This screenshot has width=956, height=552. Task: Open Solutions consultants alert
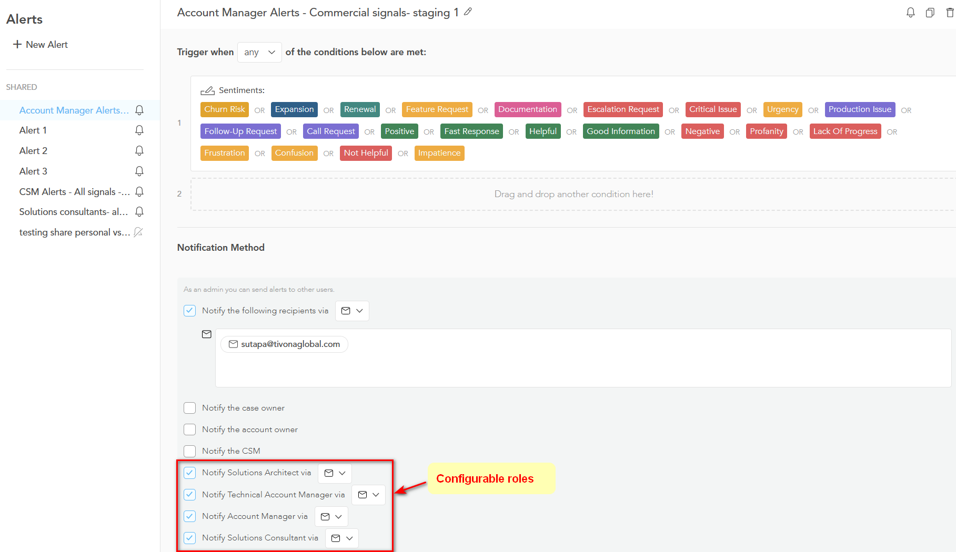(74, 212)
